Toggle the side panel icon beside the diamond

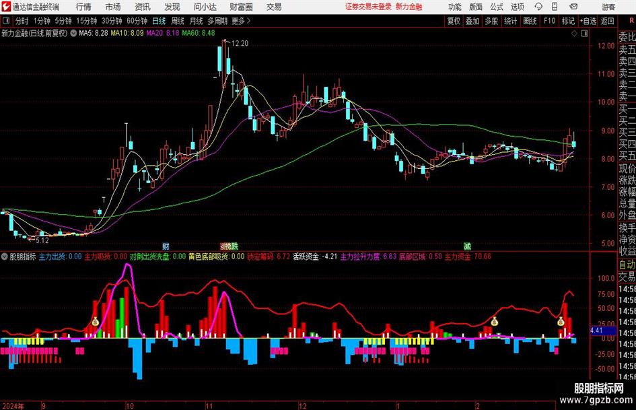(584, 34)
